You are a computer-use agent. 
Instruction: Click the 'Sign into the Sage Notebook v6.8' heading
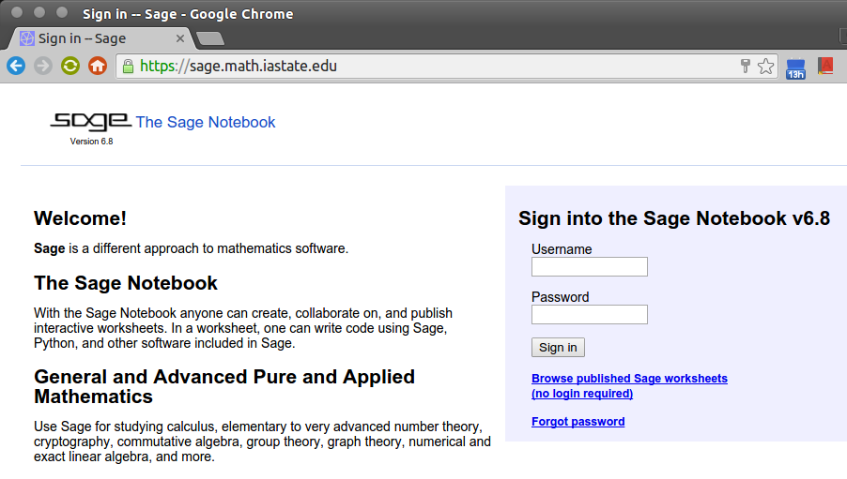(x=674, y=218)
